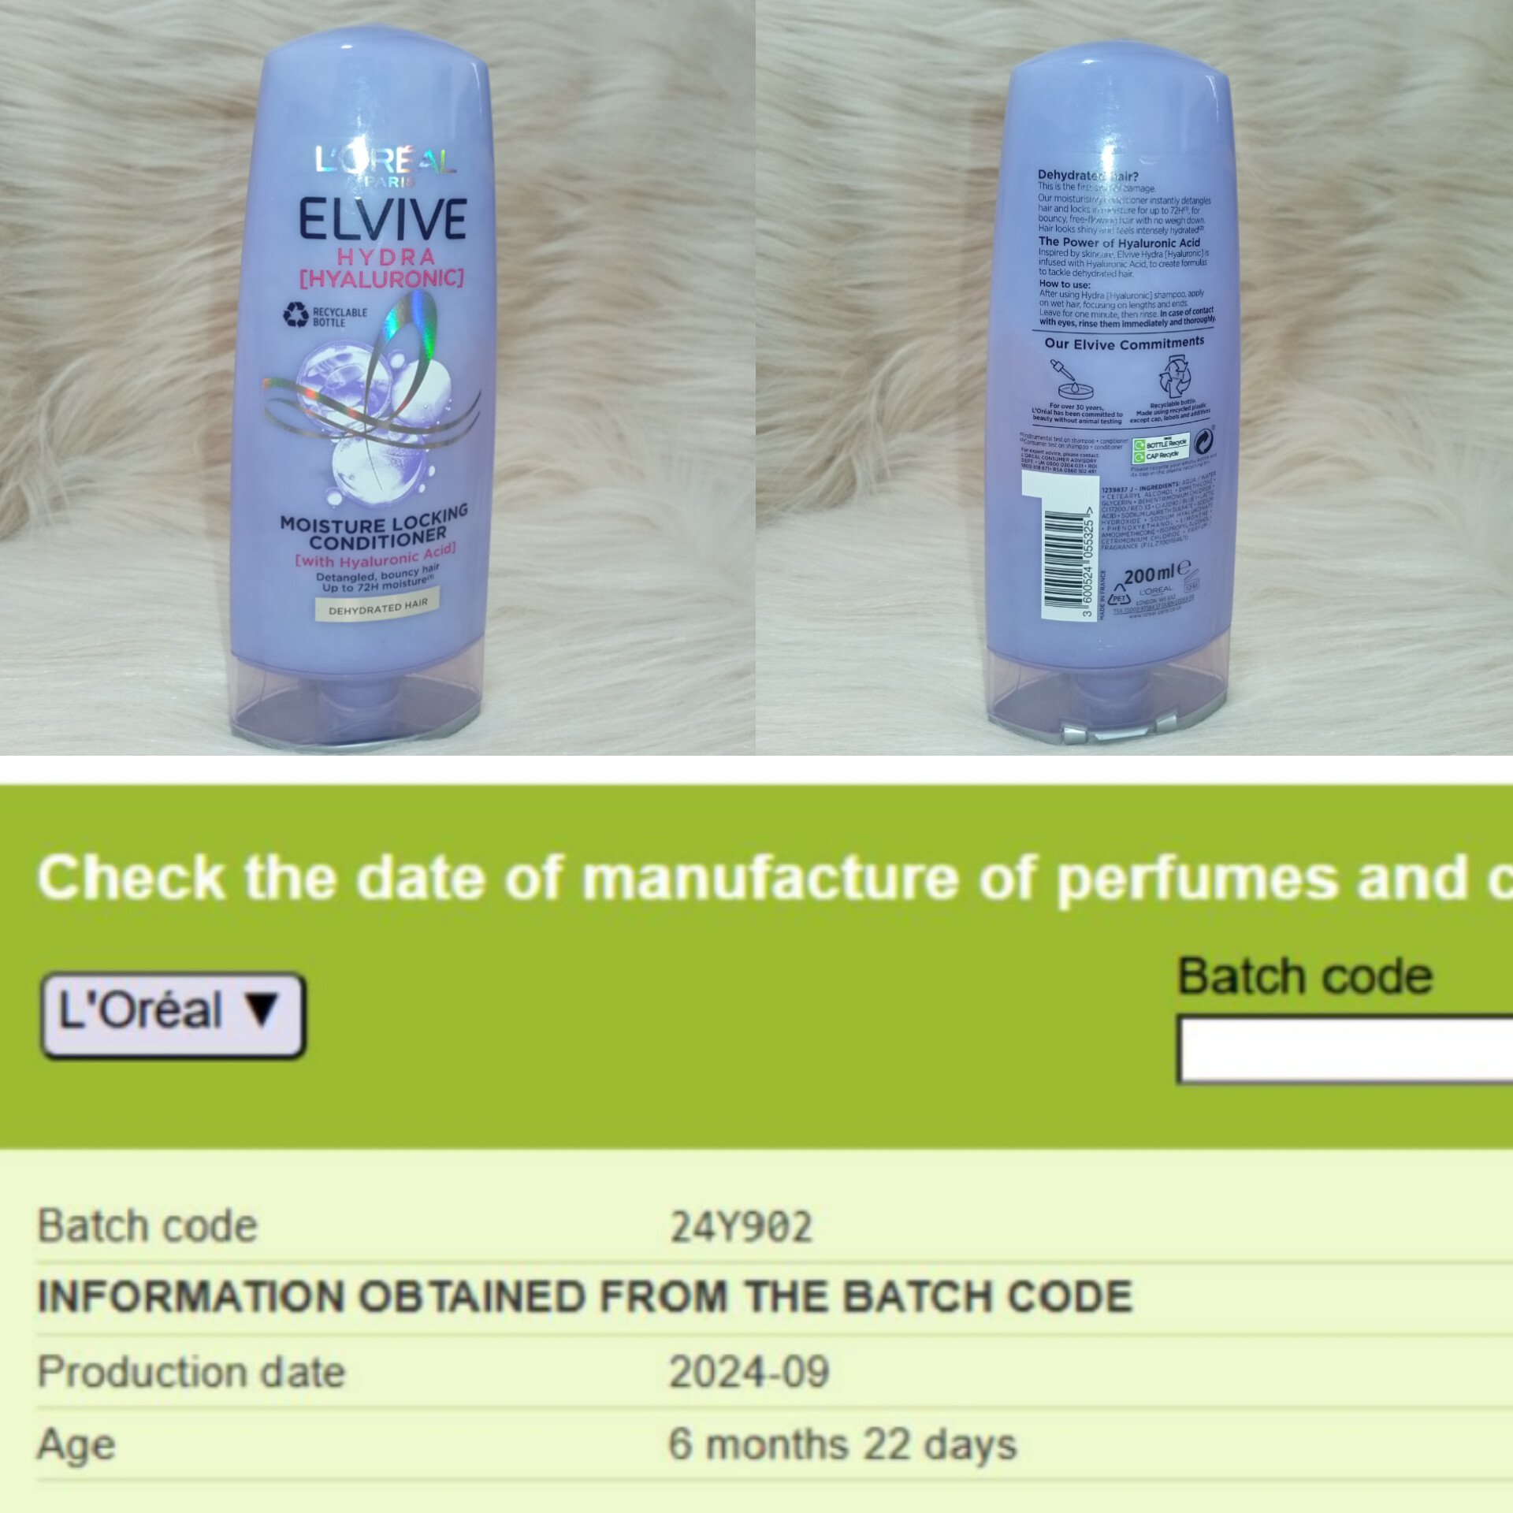Open the back bottle photo

[x=1135, y=377]
